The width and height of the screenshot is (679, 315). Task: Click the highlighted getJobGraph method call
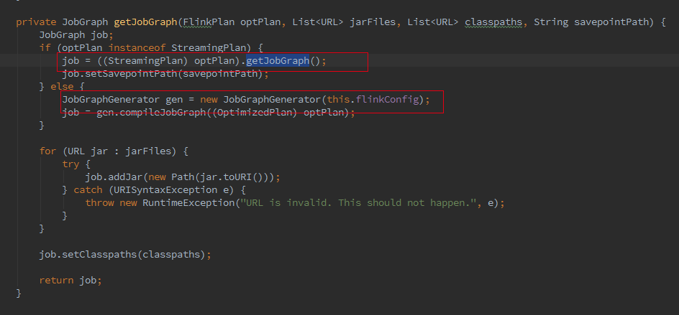coord(278,61)
